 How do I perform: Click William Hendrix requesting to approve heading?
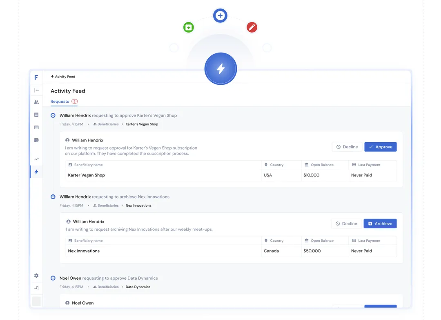(118, 115)
